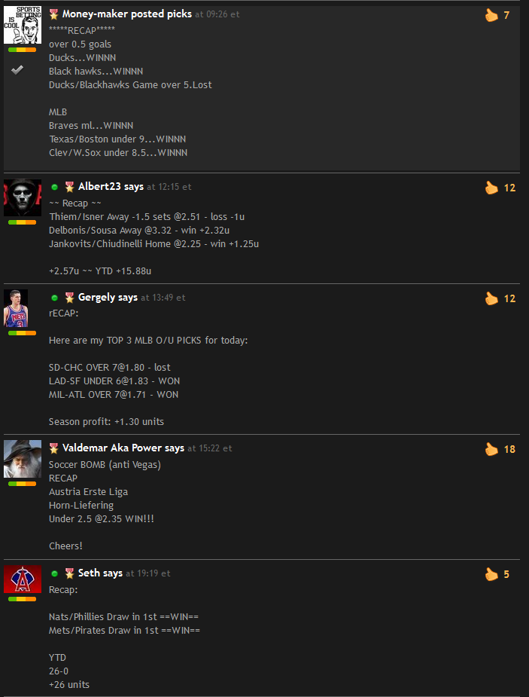Click thumbs-up icon on Seth's recap
This screenshot has height=697, width=529.
point(491,575)
